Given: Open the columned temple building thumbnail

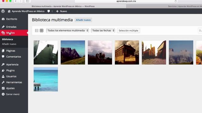Looking at the screenshot, I should (x=127, y=52).
